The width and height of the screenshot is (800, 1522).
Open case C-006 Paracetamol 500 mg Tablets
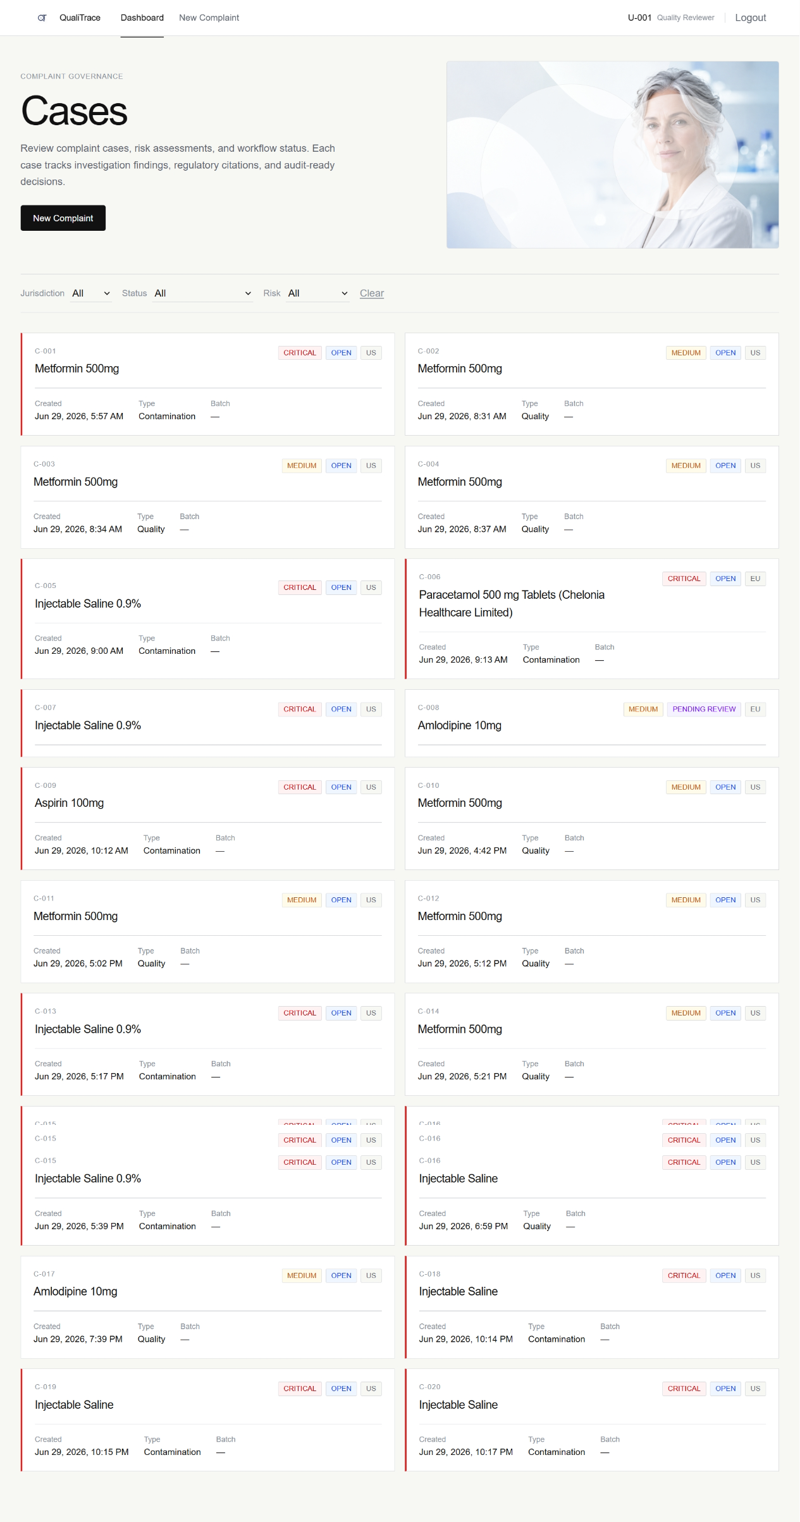[x=591, y=619]
